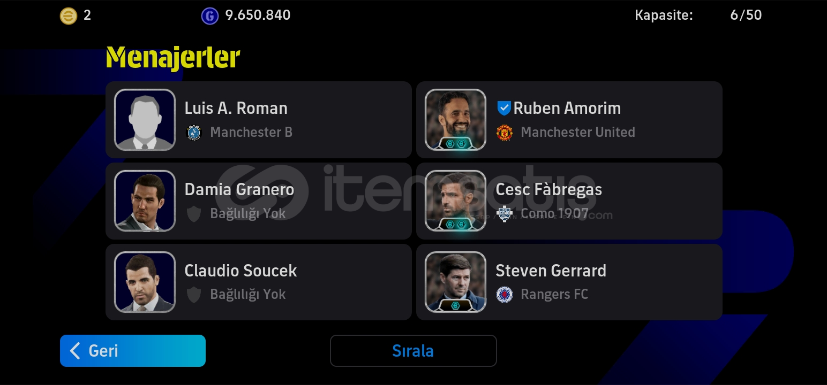
Task: Open Luis A. Roman's silhouette portrait
Action: (145, 119)
